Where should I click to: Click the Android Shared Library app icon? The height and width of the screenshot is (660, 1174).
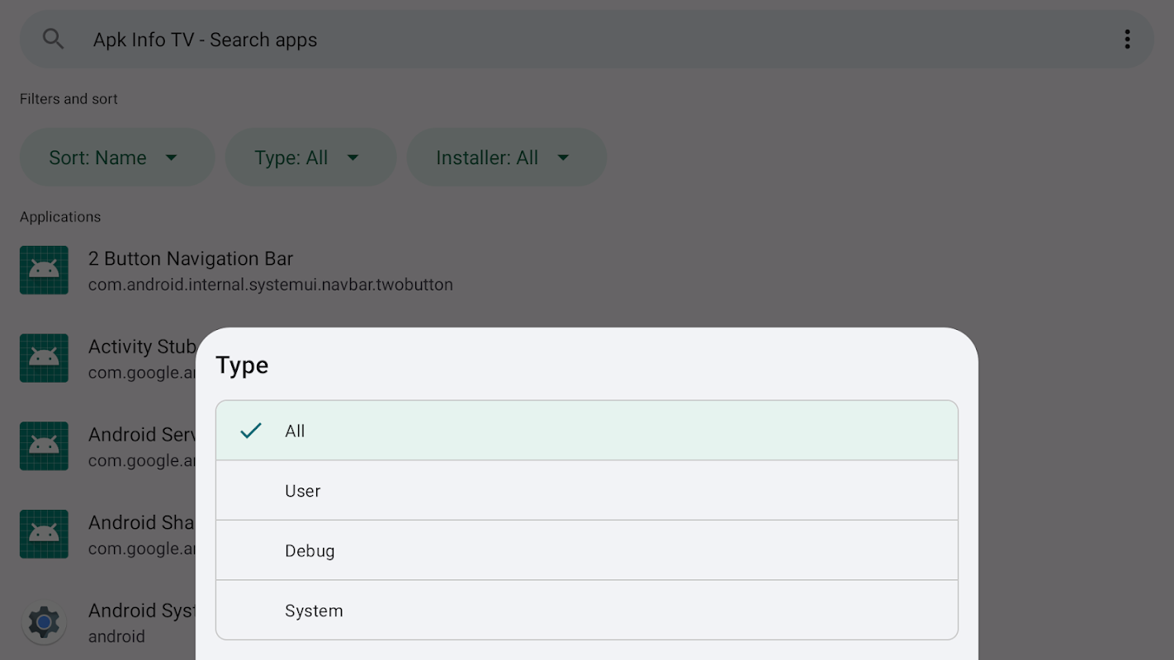pos(44,535)
